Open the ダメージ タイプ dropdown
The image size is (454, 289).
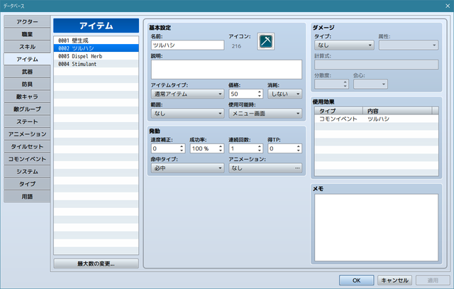(x=344, y=45)
